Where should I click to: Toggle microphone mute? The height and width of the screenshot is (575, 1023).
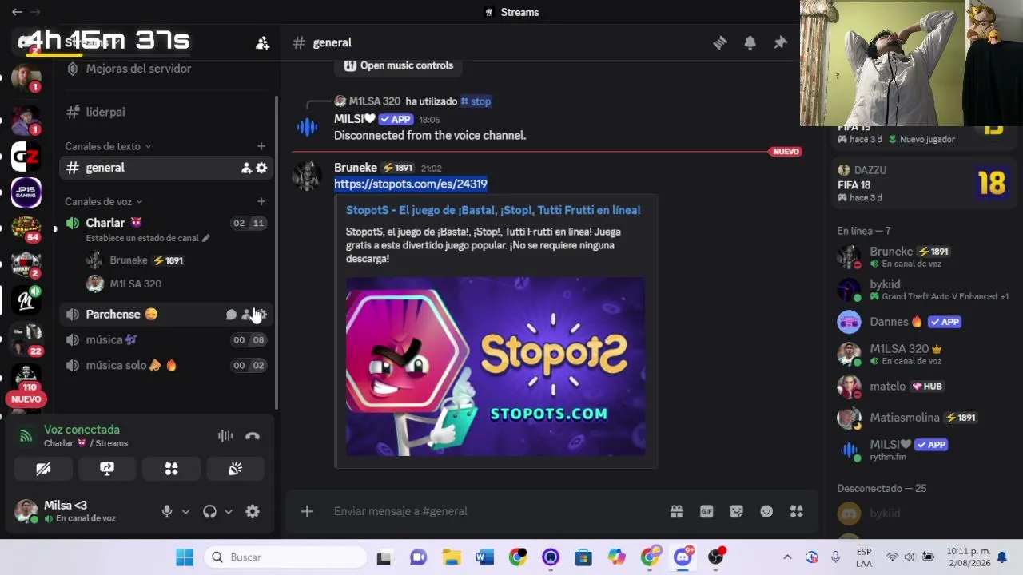pyautogui.click(x=167, y=512)
